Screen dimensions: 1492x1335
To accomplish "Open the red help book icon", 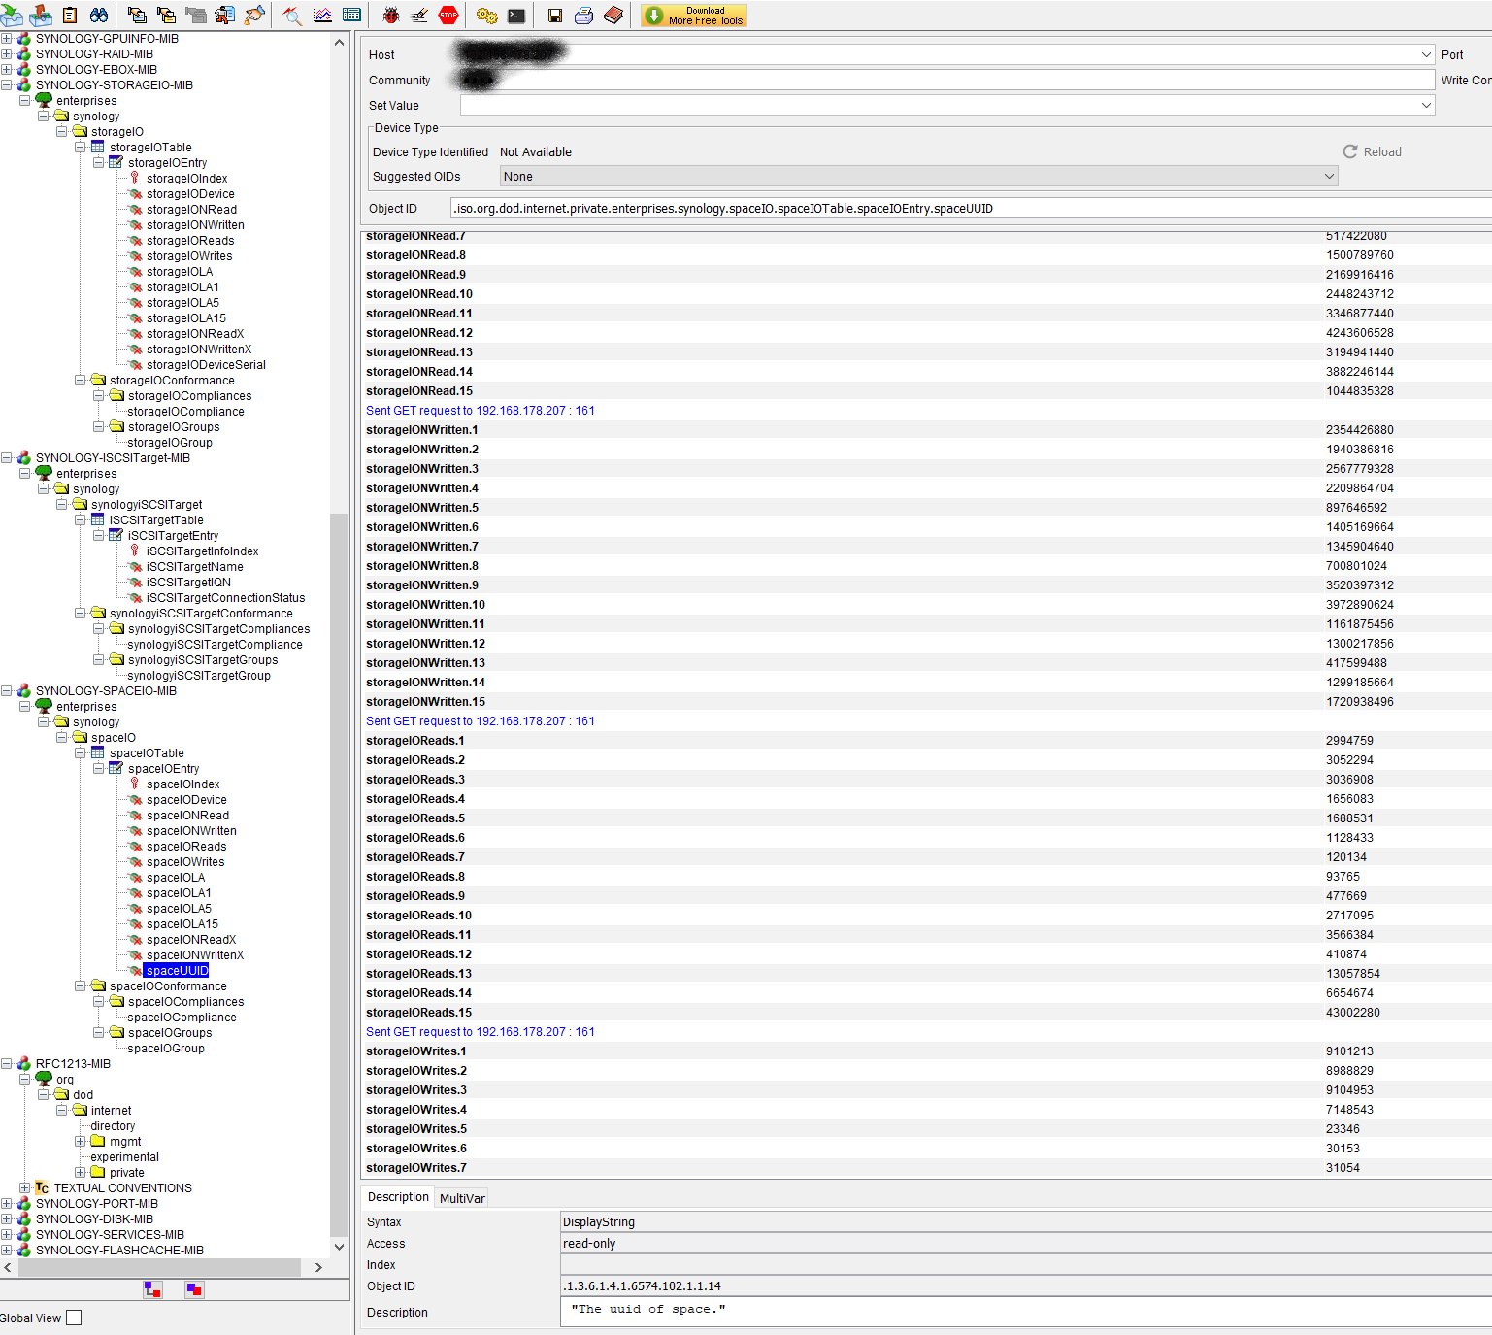I will tap(613, 16).
